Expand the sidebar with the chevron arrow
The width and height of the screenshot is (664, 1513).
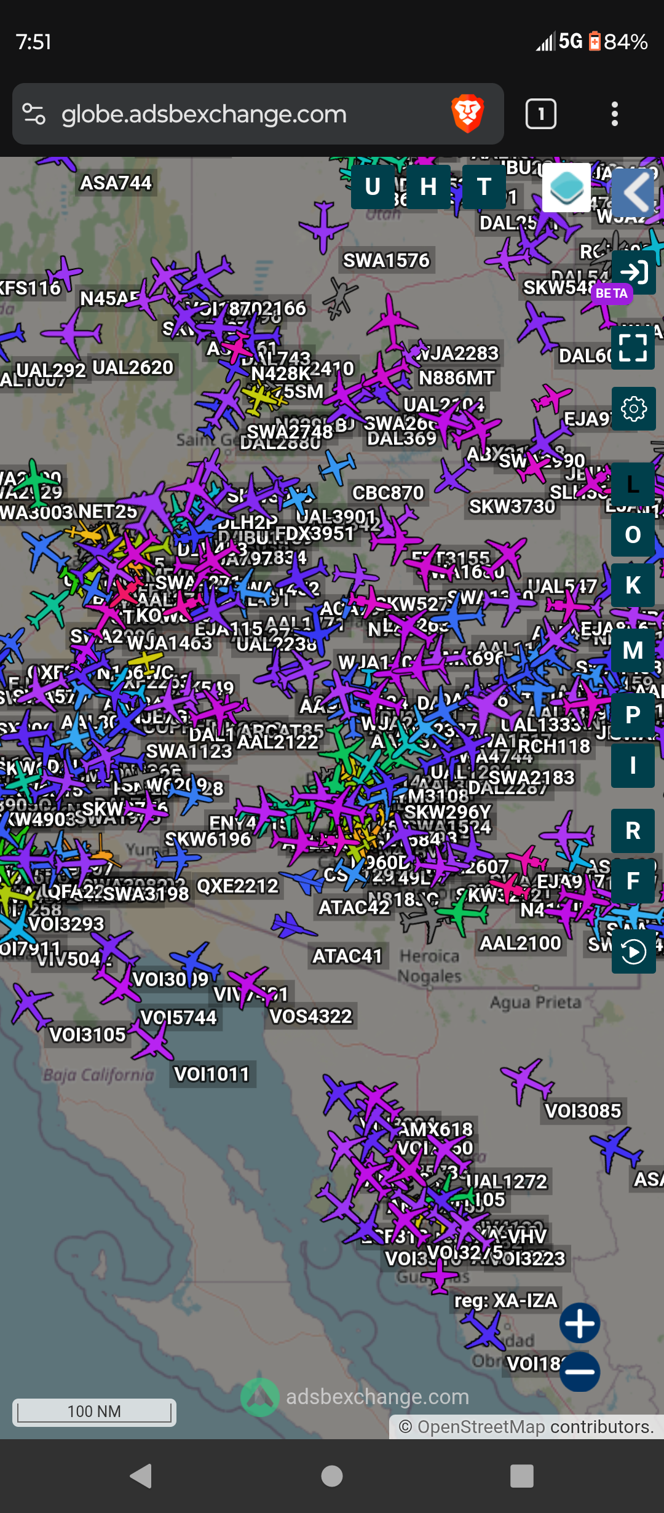click(634, 192)
